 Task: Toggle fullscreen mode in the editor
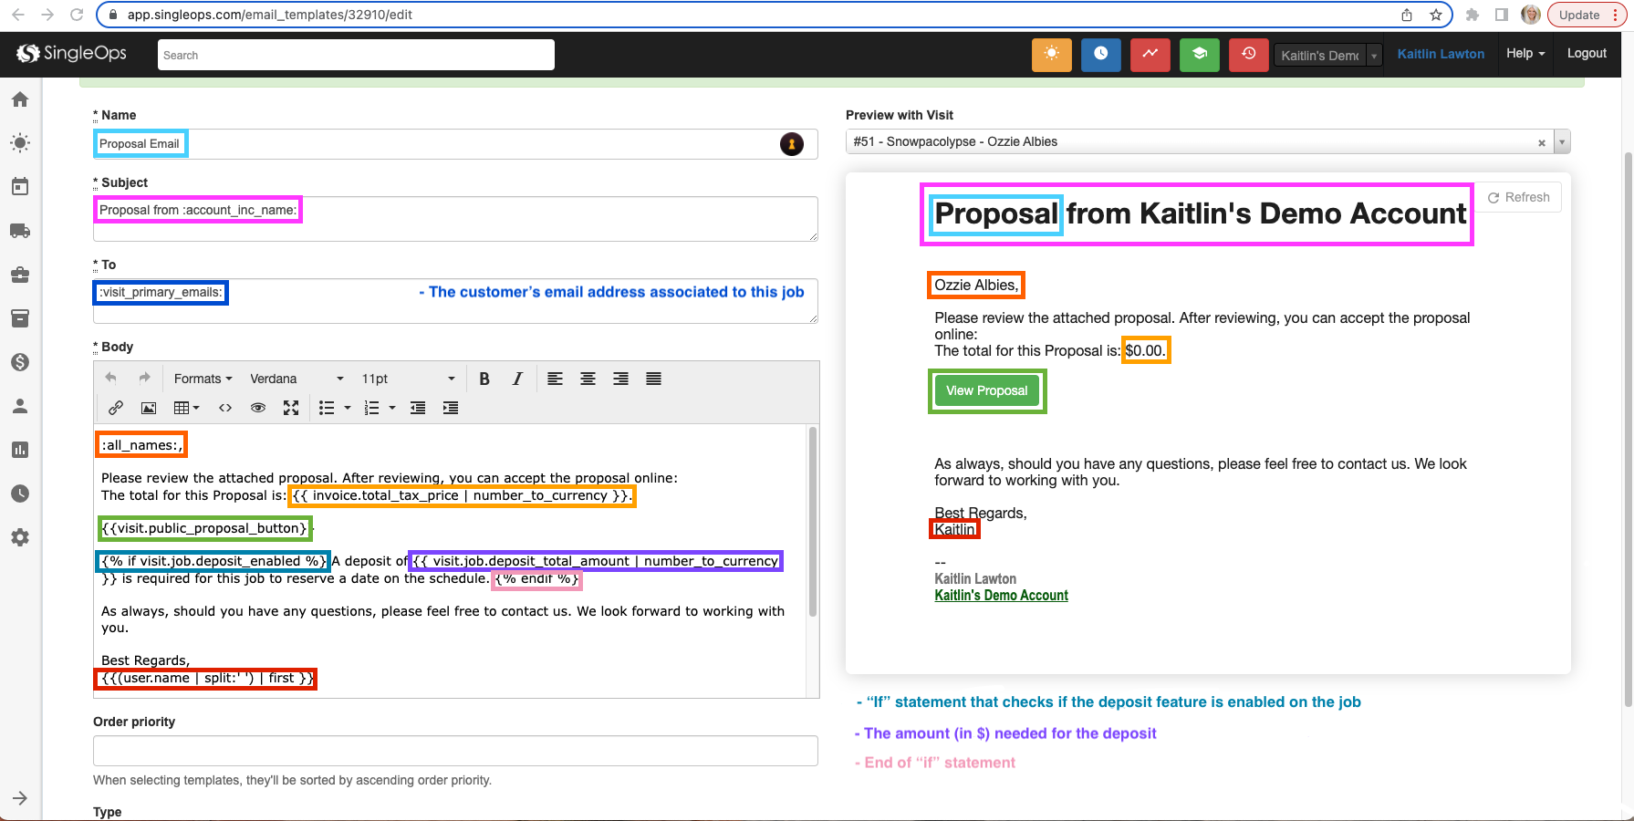click(291, 408)
